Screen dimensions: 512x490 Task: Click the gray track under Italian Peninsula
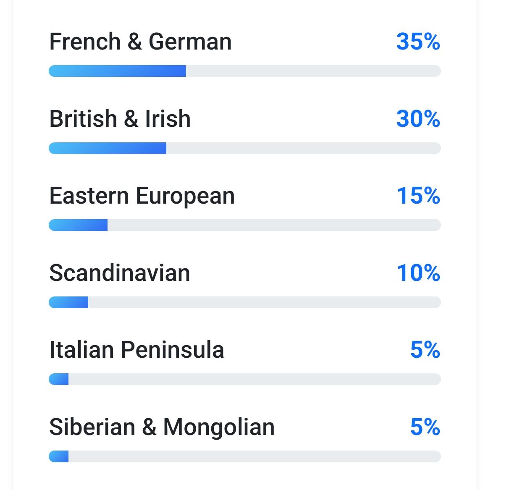[x=254, y=379]
